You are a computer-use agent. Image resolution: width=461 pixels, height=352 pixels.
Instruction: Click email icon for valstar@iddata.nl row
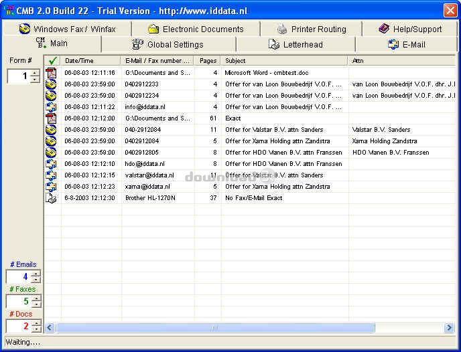(x=51, y=175)
